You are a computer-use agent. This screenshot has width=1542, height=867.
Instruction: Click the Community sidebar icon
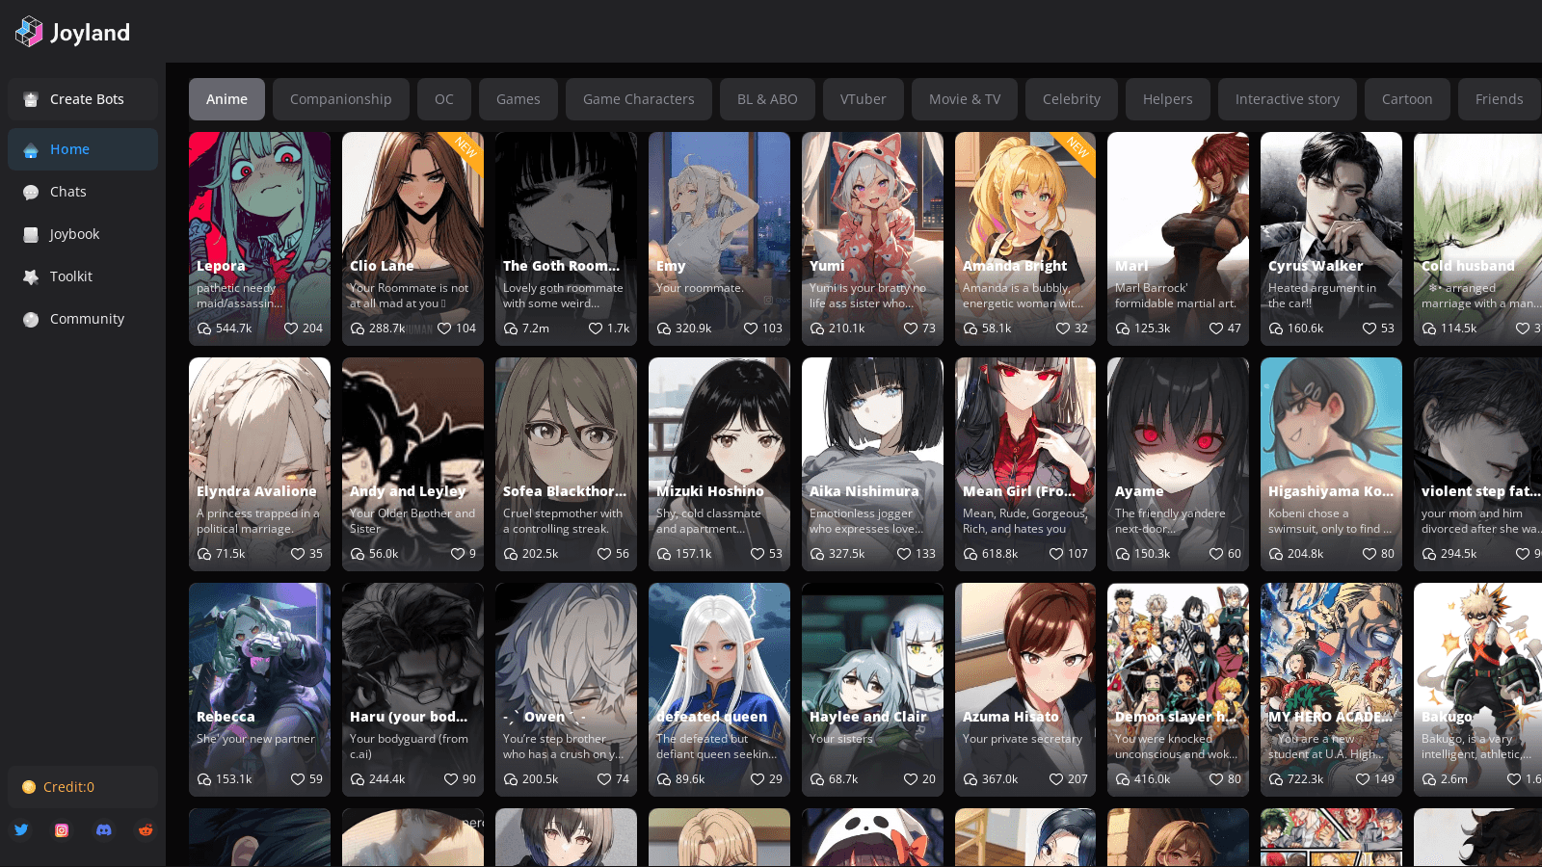click(31, 320)
